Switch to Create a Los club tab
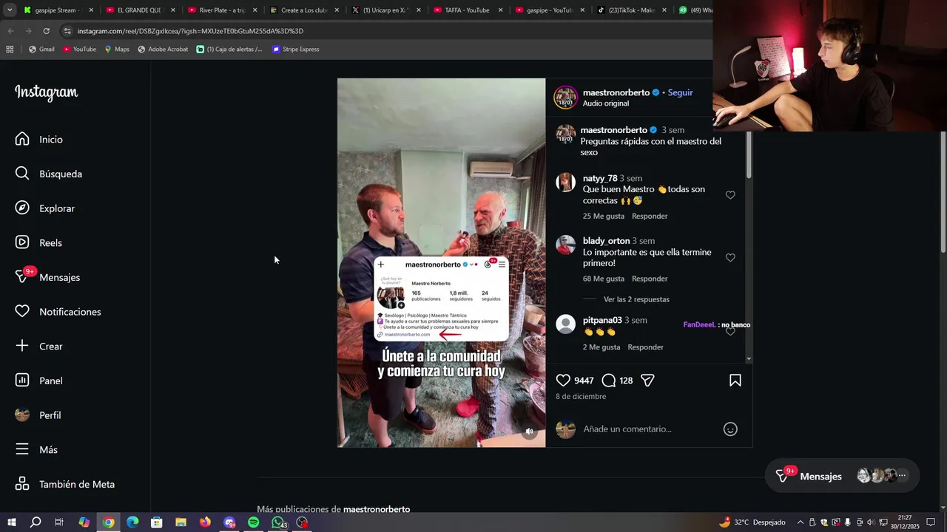 point(303,10)
